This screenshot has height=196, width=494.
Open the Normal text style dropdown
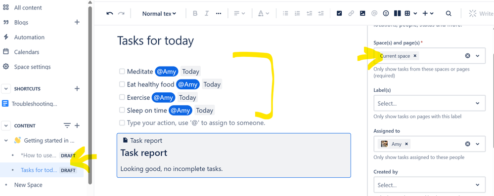(x=159, y=13)
